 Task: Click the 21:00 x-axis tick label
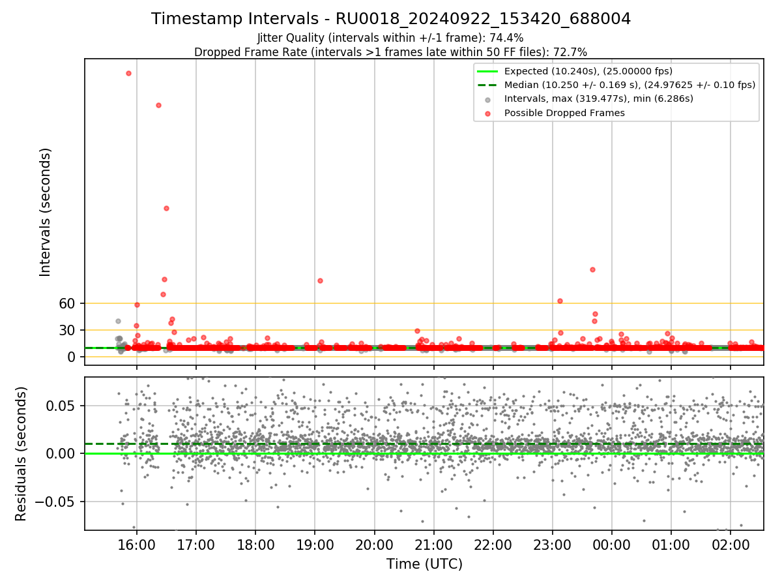pyautogui.click(x=433, y=544)
